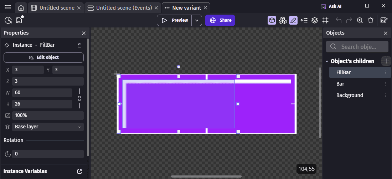Select the Background object in list
This screenshot has height=179, width=392.
pyautogui.click(x=350, y=95)
